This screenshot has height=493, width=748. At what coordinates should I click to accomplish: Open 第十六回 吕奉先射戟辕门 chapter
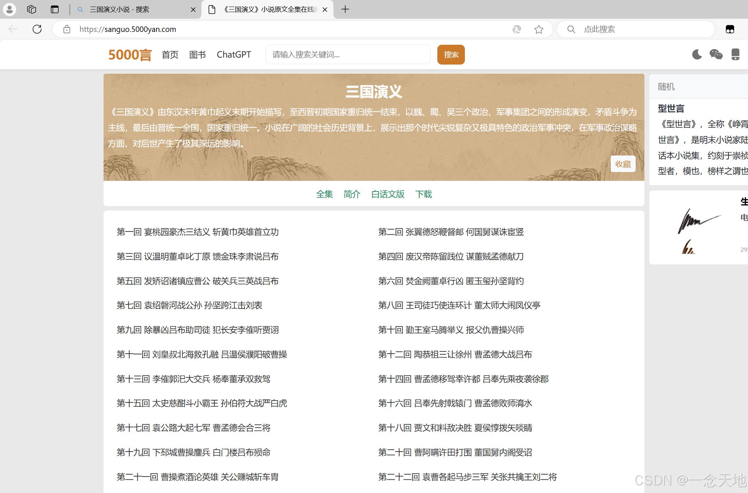[x=455, y=403]
